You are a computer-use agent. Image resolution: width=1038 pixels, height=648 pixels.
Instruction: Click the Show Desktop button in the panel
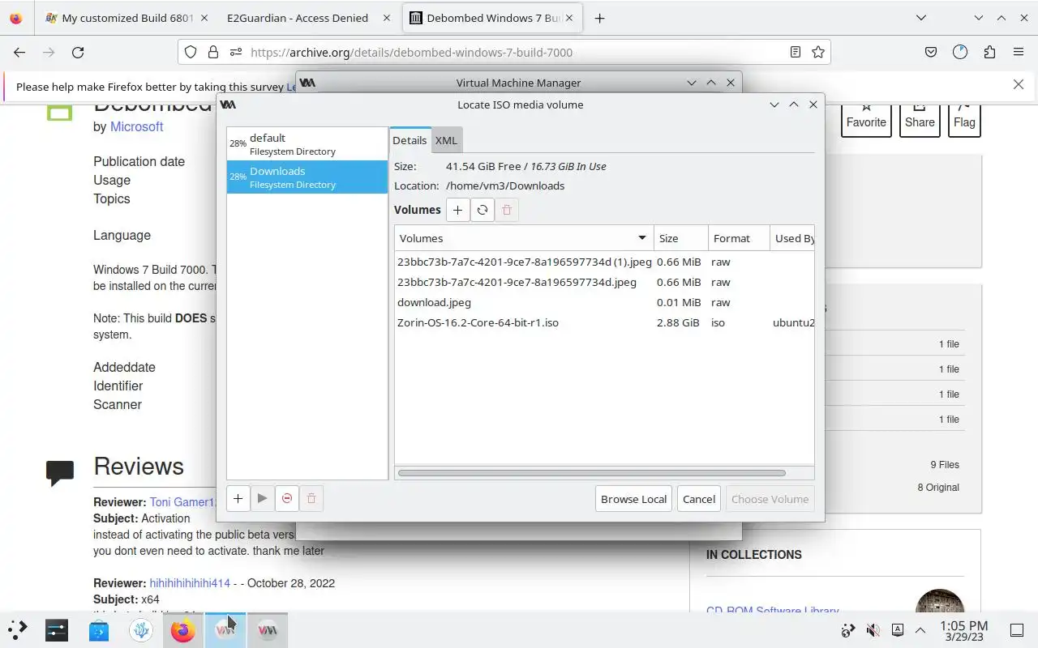point(1017,630)
